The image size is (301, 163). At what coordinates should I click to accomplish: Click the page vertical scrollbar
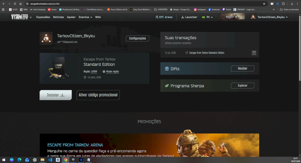pyautogui.click(x=299, y=48)
